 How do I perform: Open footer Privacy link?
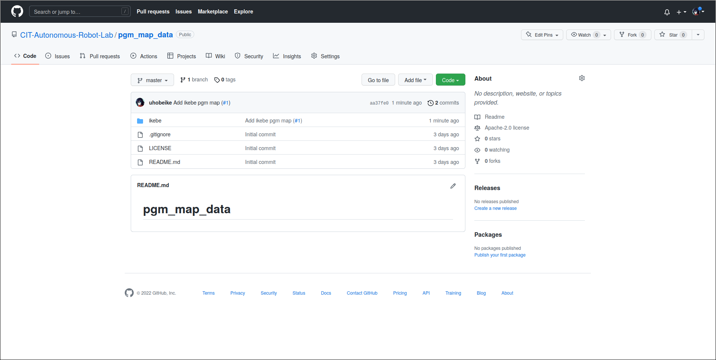[238, 293]
